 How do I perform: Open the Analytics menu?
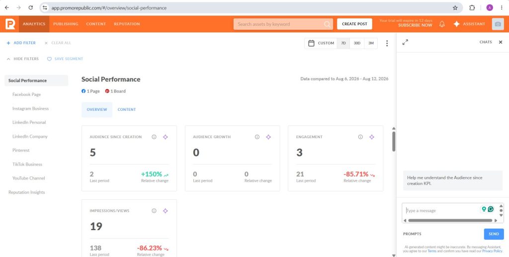tap(34, 24)
